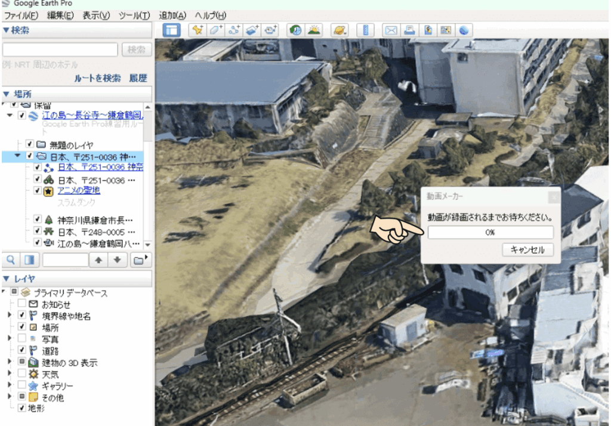This screenshot has height=426, width=611.
Task: Toggle the sidebar with the toolbar sidebar icon
Action: (x=171, y=30)
